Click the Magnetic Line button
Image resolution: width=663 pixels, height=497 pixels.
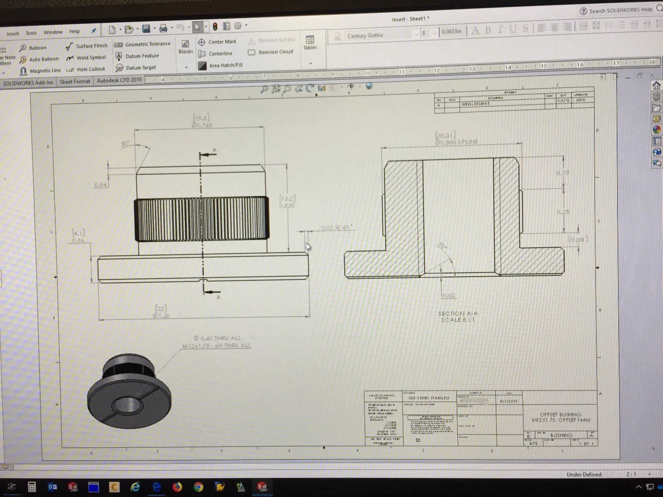pyautogui.click(x=40, y=71)
